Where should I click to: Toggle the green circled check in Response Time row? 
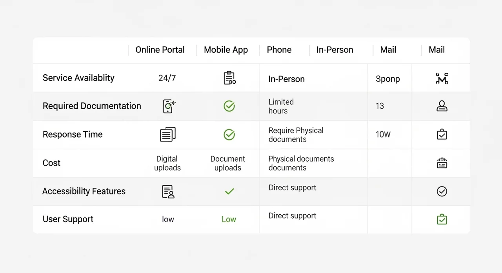pos(229,135)
